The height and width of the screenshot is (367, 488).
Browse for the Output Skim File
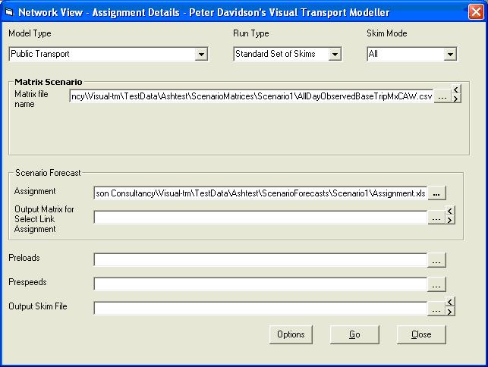(436, 309)
